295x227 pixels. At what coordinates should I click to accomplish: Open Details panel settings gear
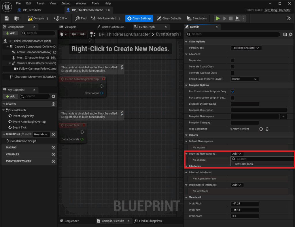(x=291, y=34)
